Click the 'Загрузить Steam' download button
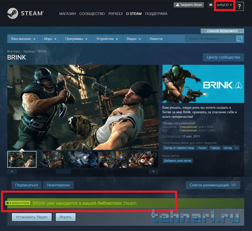Image resolution: width=252 pixels, height=231 pixels. click(x=189, y=5)
